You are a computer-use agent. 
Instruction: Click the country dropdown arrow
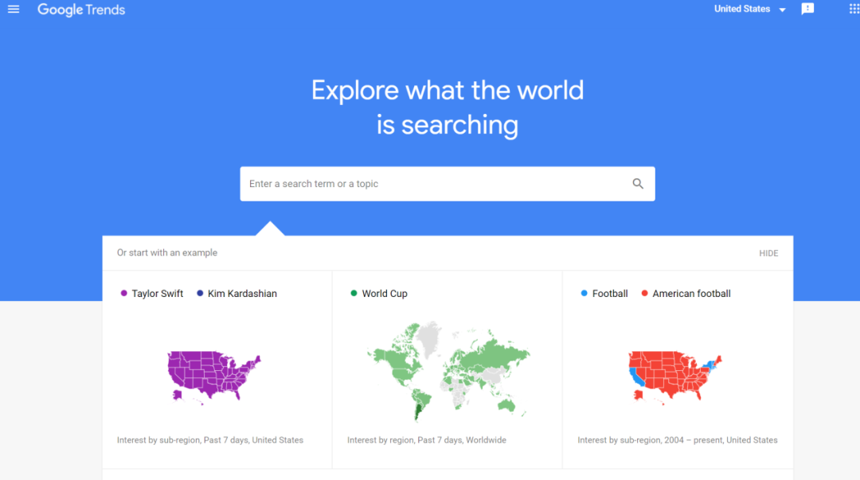[783, 10]
